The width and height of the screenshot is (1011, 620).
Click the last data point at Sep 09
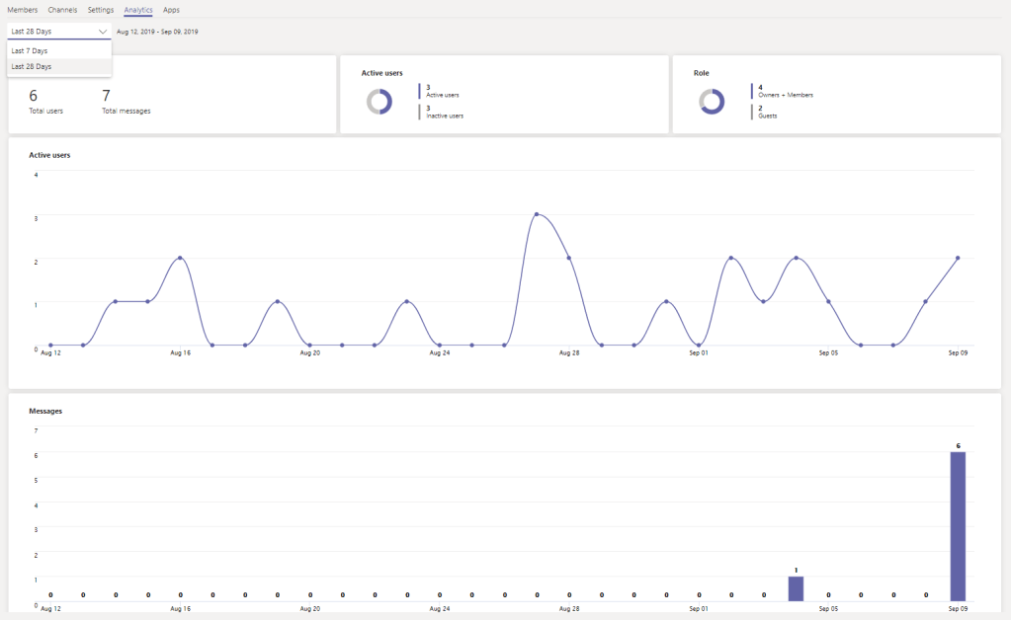coord(958,258)
